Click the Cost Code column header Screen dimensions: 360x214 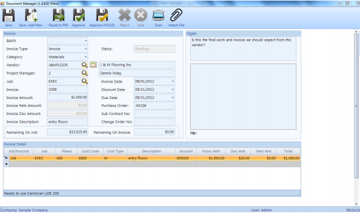point(90,151)
